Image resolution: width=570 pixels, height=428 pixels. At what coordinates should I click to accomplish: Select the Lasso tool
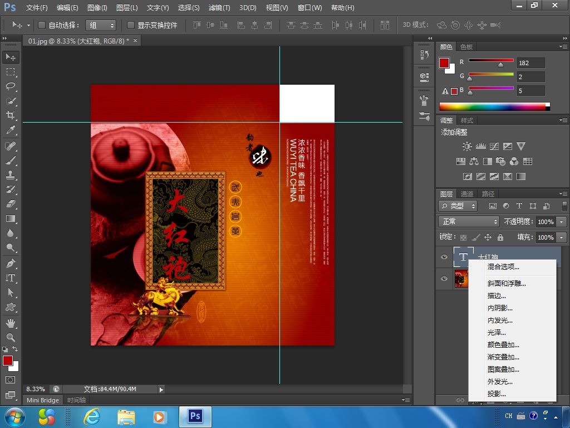pos(11,86)
